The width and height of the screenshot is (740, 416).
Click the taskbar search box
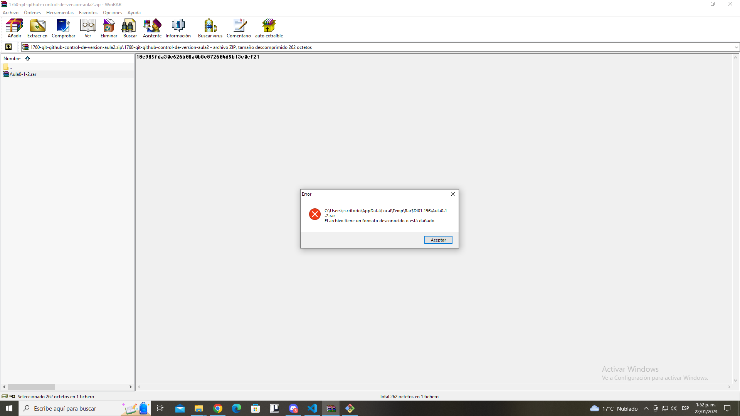85,408
